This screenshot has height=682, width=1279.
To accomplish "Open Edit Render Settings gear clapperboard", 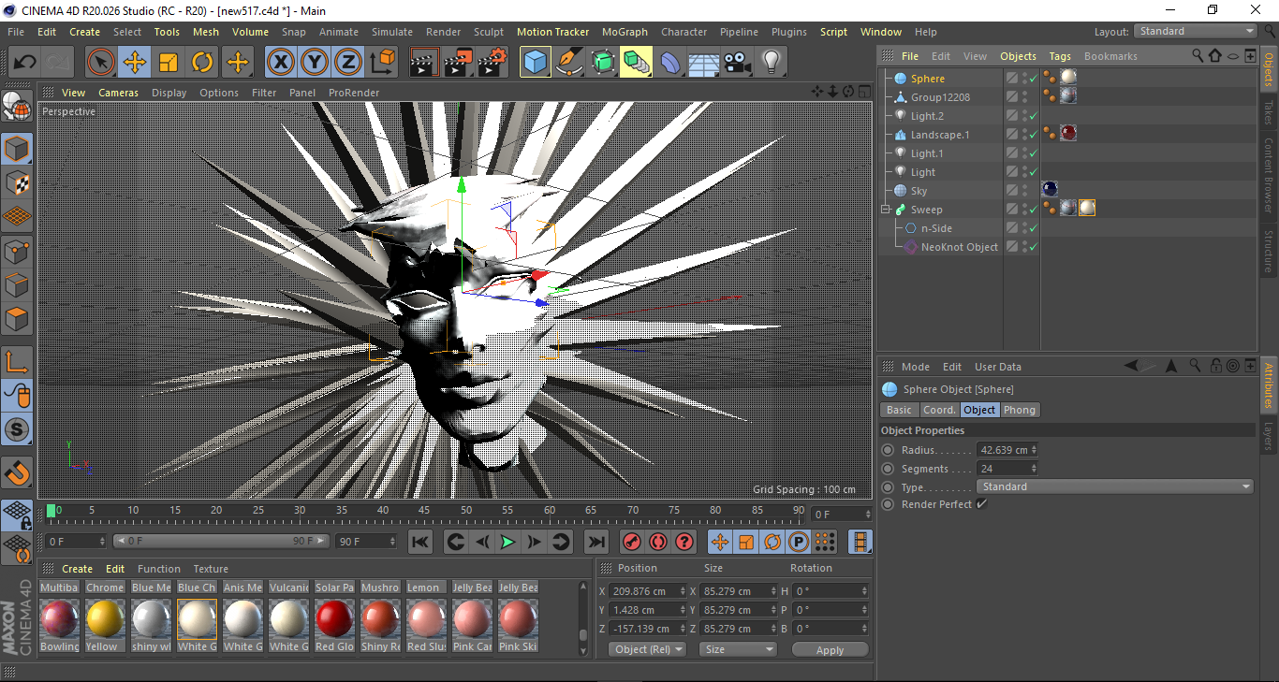I will click(492, 63).
